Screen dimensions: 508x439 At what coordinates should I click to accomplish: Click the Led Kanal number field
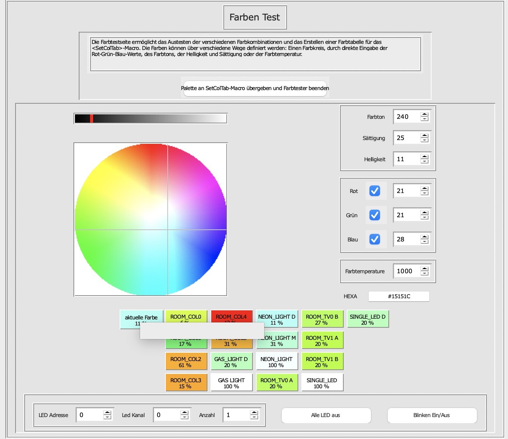[x=167, y=415]
